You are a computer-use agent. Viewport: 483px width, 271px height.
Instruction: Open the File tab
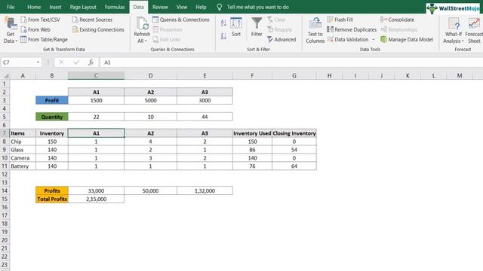(11, 7)
